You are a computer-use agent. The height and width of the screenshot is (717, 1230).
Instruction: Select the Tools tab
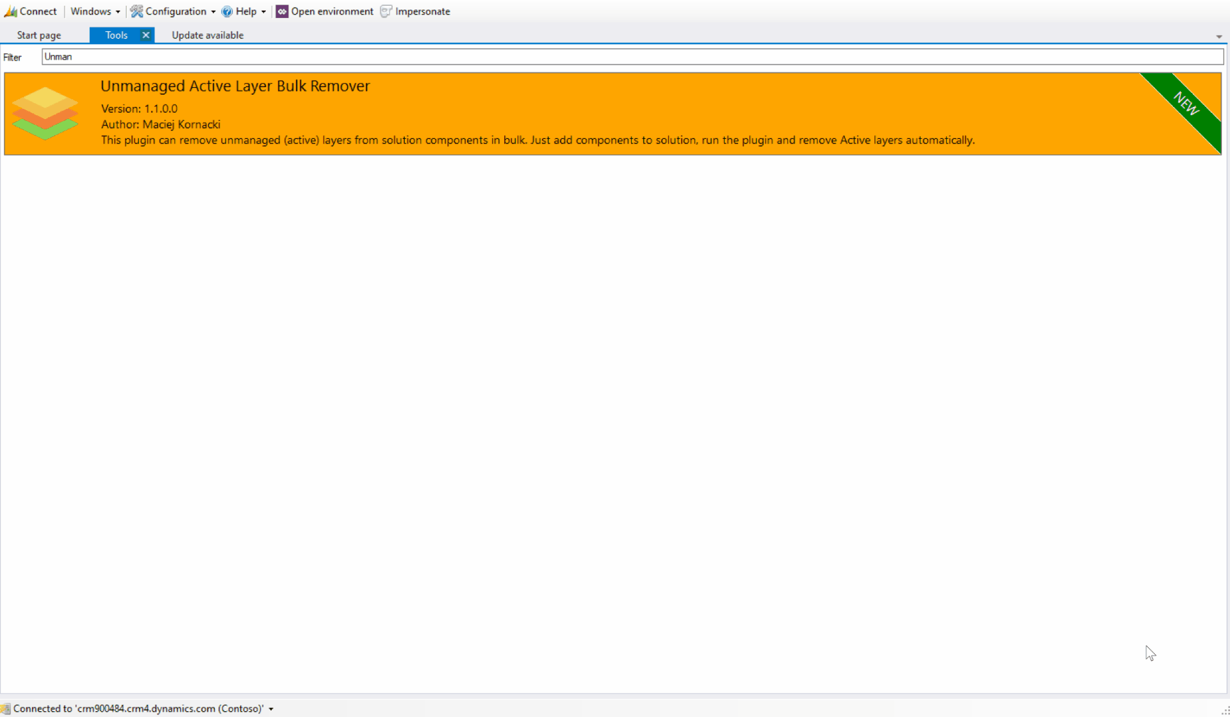[116, 35]
